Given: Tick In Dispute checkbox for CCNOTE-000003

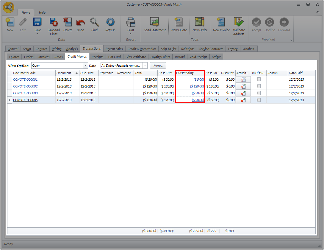Looking at the screenshot, I should [259, 93].
